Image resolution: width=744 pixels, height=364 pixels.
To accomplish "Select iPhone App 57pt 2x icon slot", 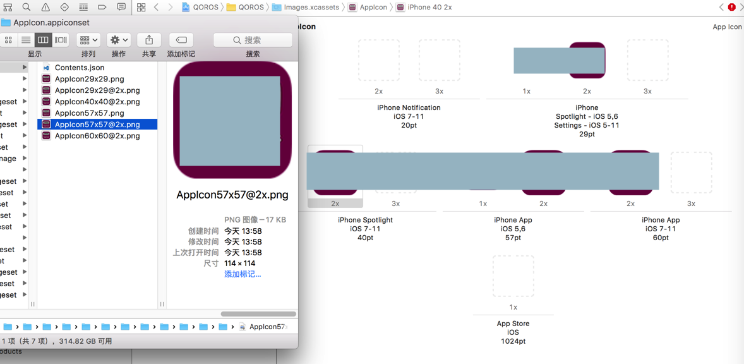I will click(x=543, y=173).
